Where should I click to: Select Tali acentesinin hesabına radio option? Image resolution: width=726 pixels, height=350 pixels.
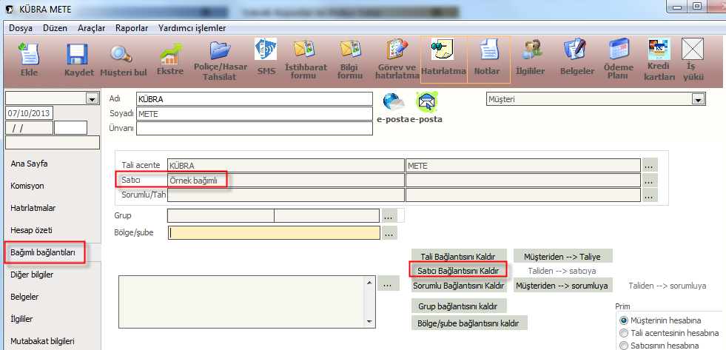pos(623,333)
